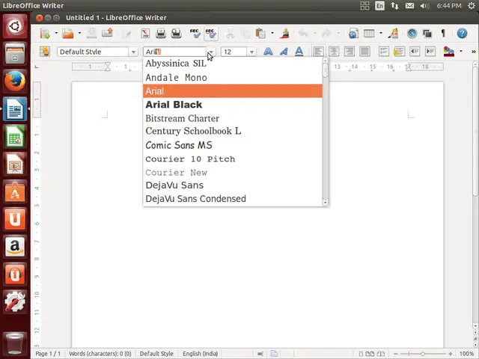Select the Clone Formatting paintbrush
Screen dimensions: 479x359
point(284,33)
